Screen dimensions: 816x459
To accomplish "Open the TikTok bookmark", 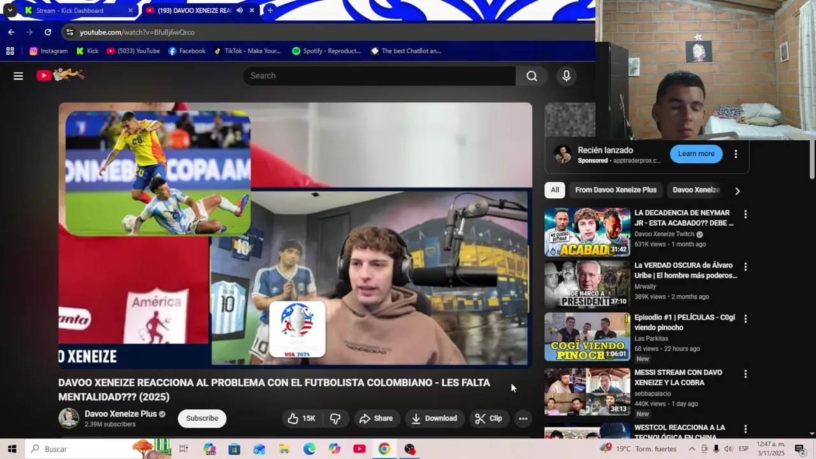I will (247, 51).
